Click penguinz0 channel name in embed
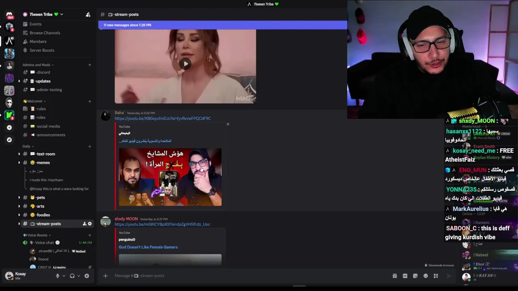 (127, 240)
